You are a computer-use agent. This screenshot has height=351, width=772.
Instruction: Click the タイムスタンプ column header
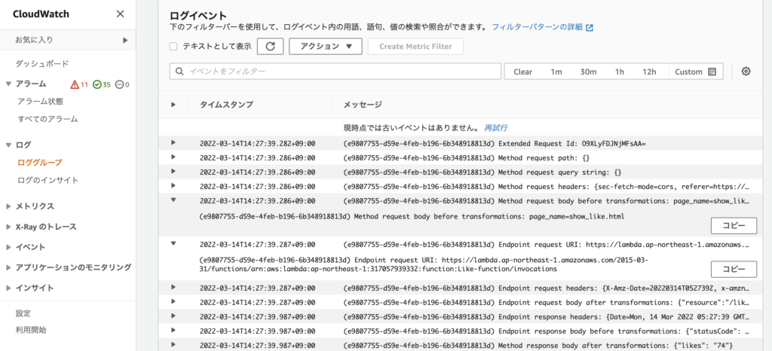(226, 104)
